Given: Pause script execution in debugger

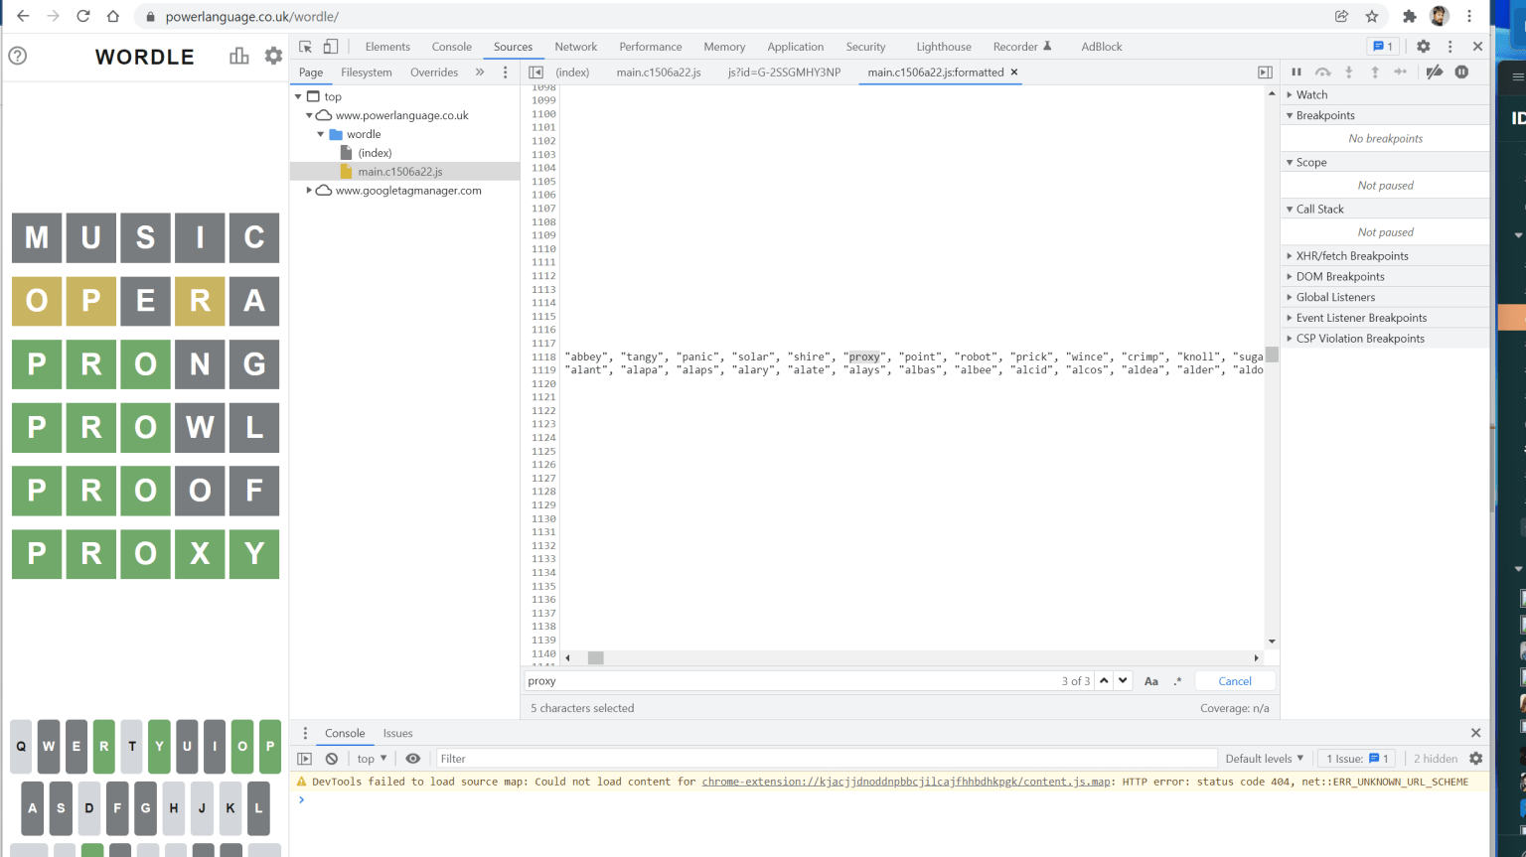Looking at the screenshot, I should click(x=1296, y=72).
